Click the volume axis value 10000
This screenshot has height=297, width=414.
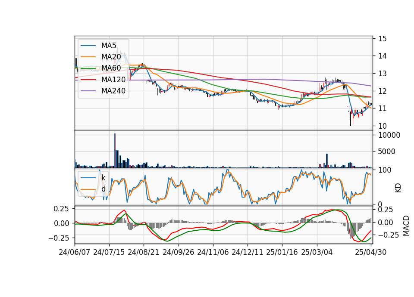(x=389, y=135)
